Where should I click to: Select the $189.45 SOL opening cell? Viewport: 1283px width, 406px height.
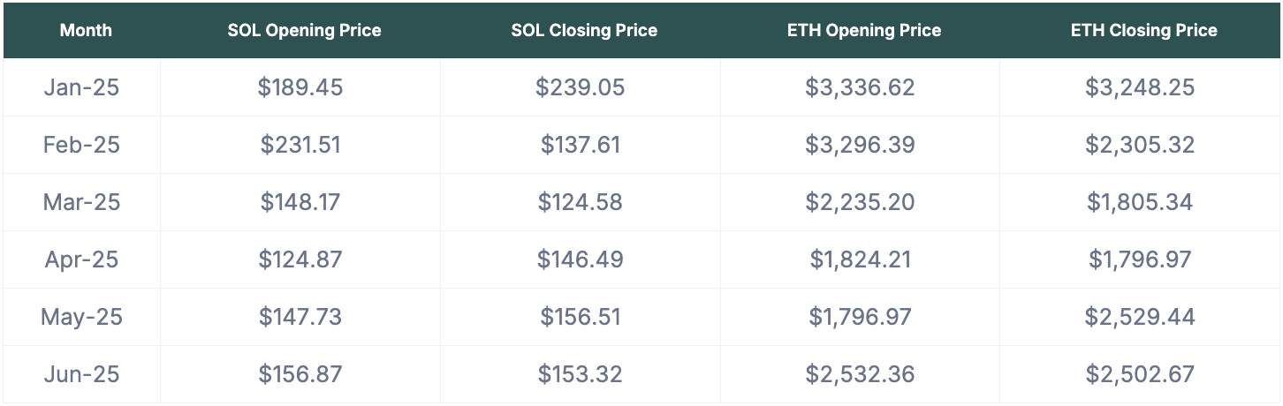[300, 87]
